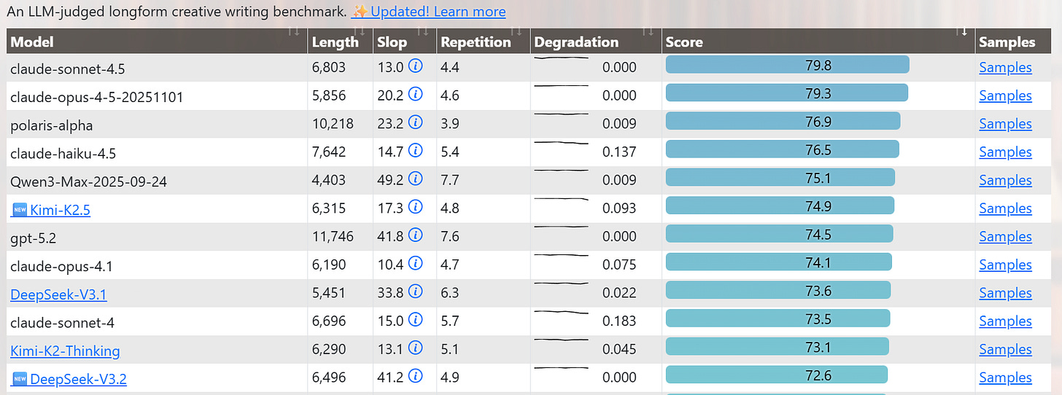Select the polaris-alpha model name

(52, 125)
